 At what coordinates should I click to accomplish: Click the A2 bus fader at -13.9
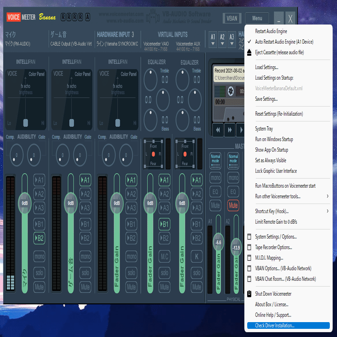236,248
